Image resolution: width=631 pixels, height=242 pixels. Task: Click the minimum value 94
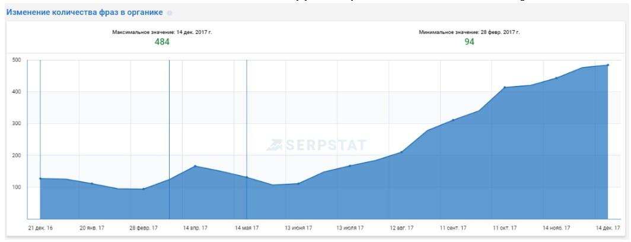(469, 42)
